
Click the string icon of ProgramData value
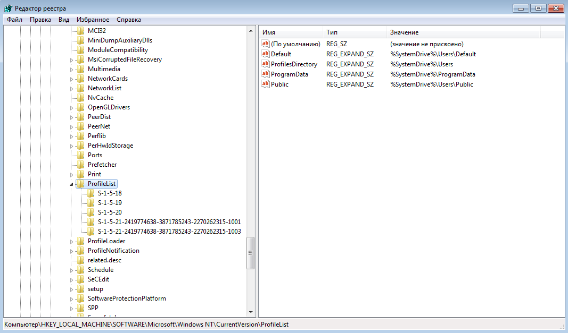(x=266, y=74)
